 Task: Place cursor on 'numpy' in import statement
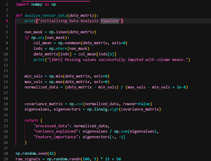37,4
